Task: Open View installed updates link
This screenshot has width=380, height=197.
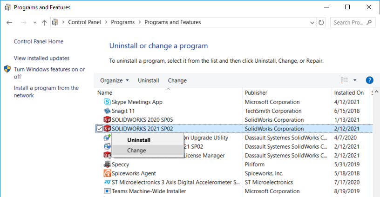Action: point(41,58)
